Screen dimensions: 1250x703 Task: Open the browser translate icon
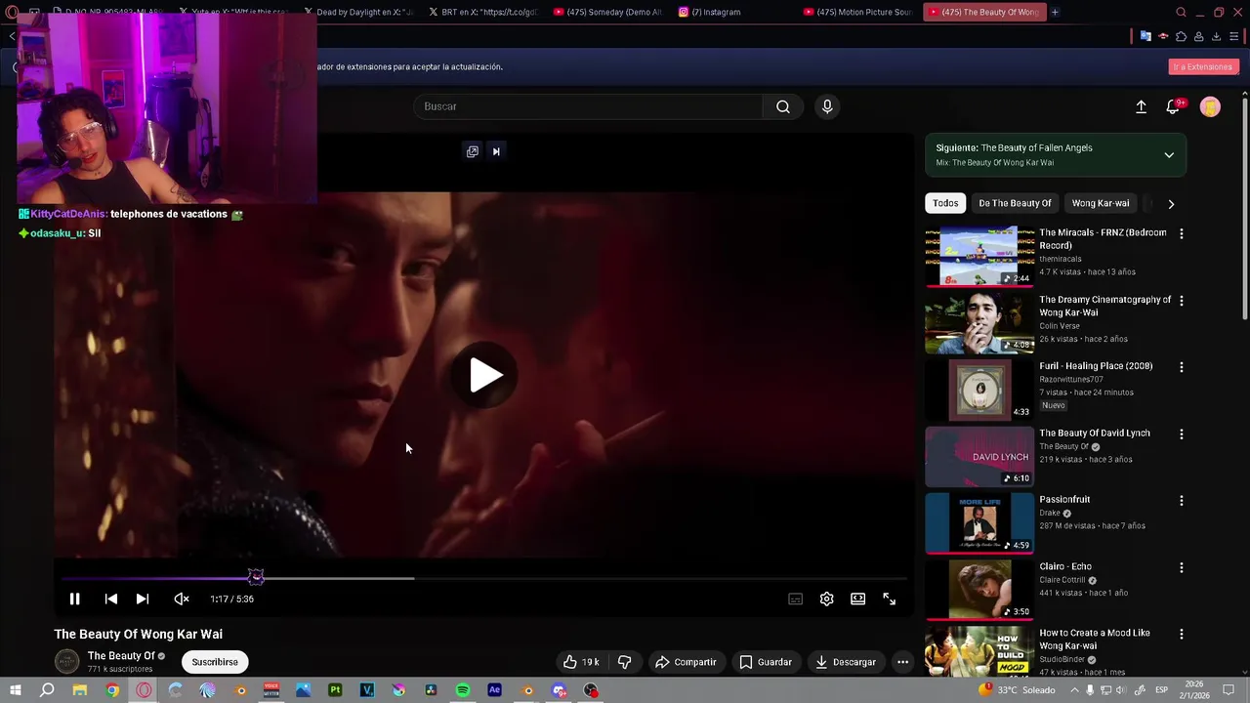pos(1146,36)
